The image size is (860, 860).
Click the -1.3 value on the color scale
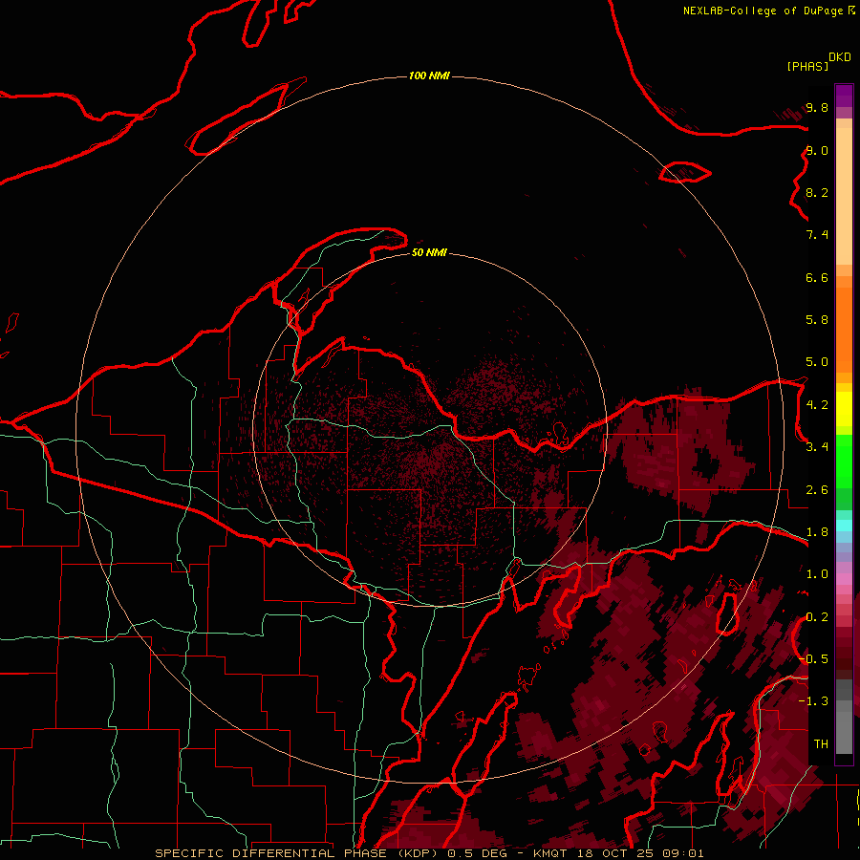click(813, 701)
